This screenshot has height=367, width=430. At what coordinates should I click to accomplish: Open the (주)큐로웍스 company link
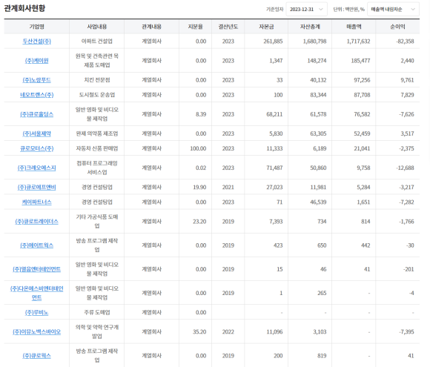37,356
